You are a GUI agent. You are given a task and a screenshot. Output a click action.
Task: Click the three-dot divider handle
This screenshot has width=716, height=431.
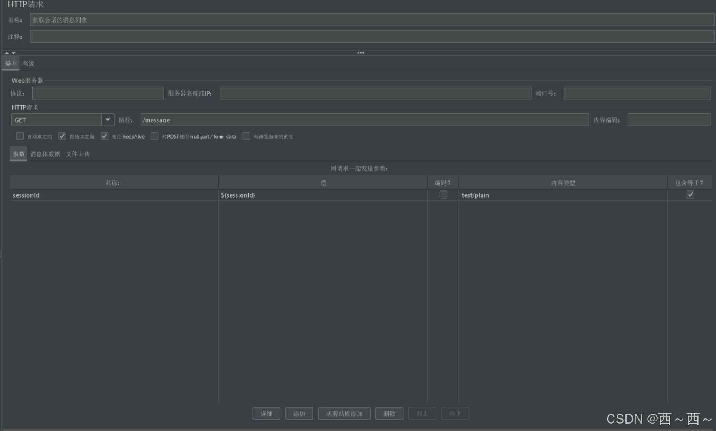[x=361, y=53]
